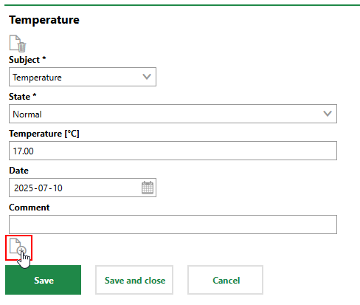Click the Cancel button

(x=225, y=280)
